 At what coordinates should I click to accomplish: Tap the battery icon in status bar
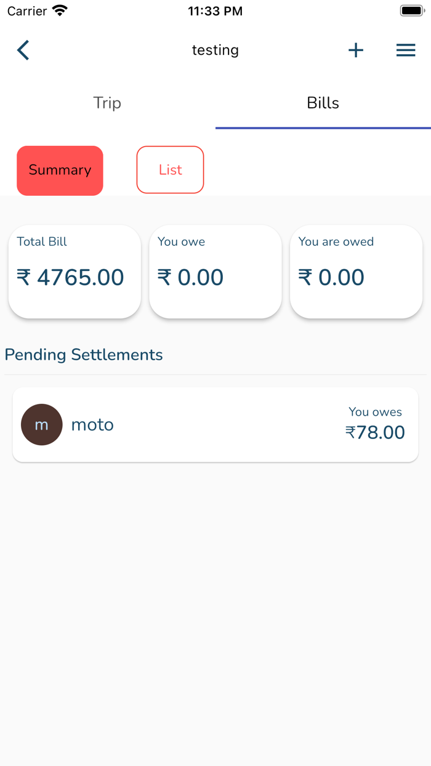click(x=411, y=10)
